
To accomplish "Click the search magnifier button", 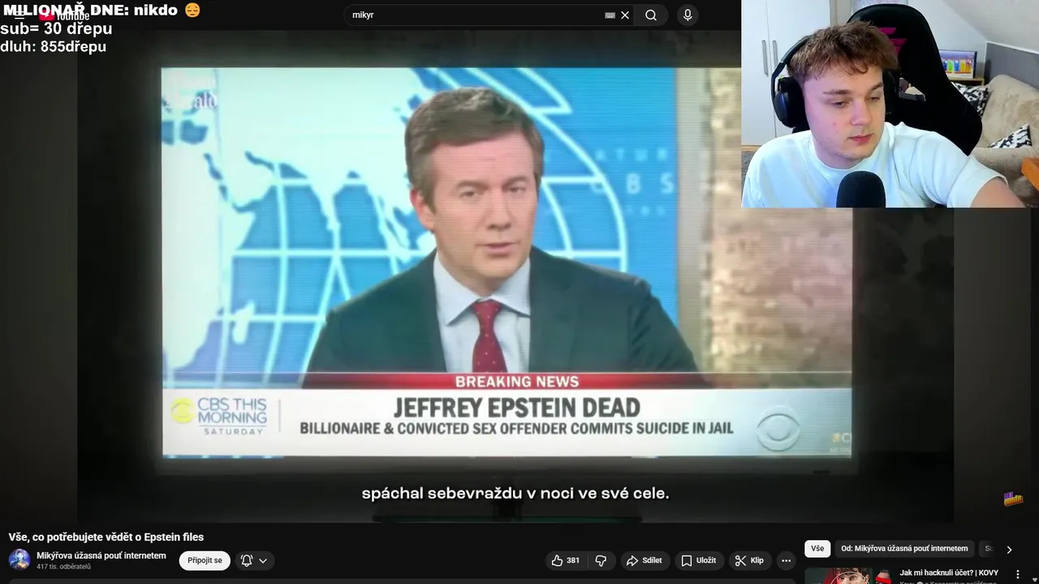I will (x=651, y=15).
